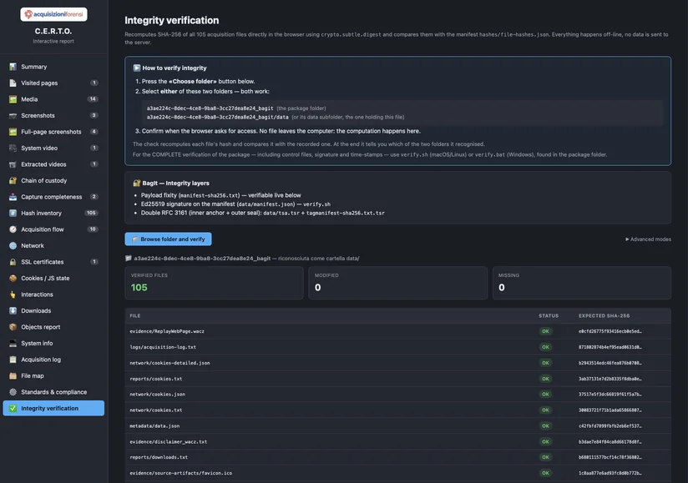Select evidence/source-artifacts/favicon.ico file name
The image size is (688, 483).
tap(181, 473)
